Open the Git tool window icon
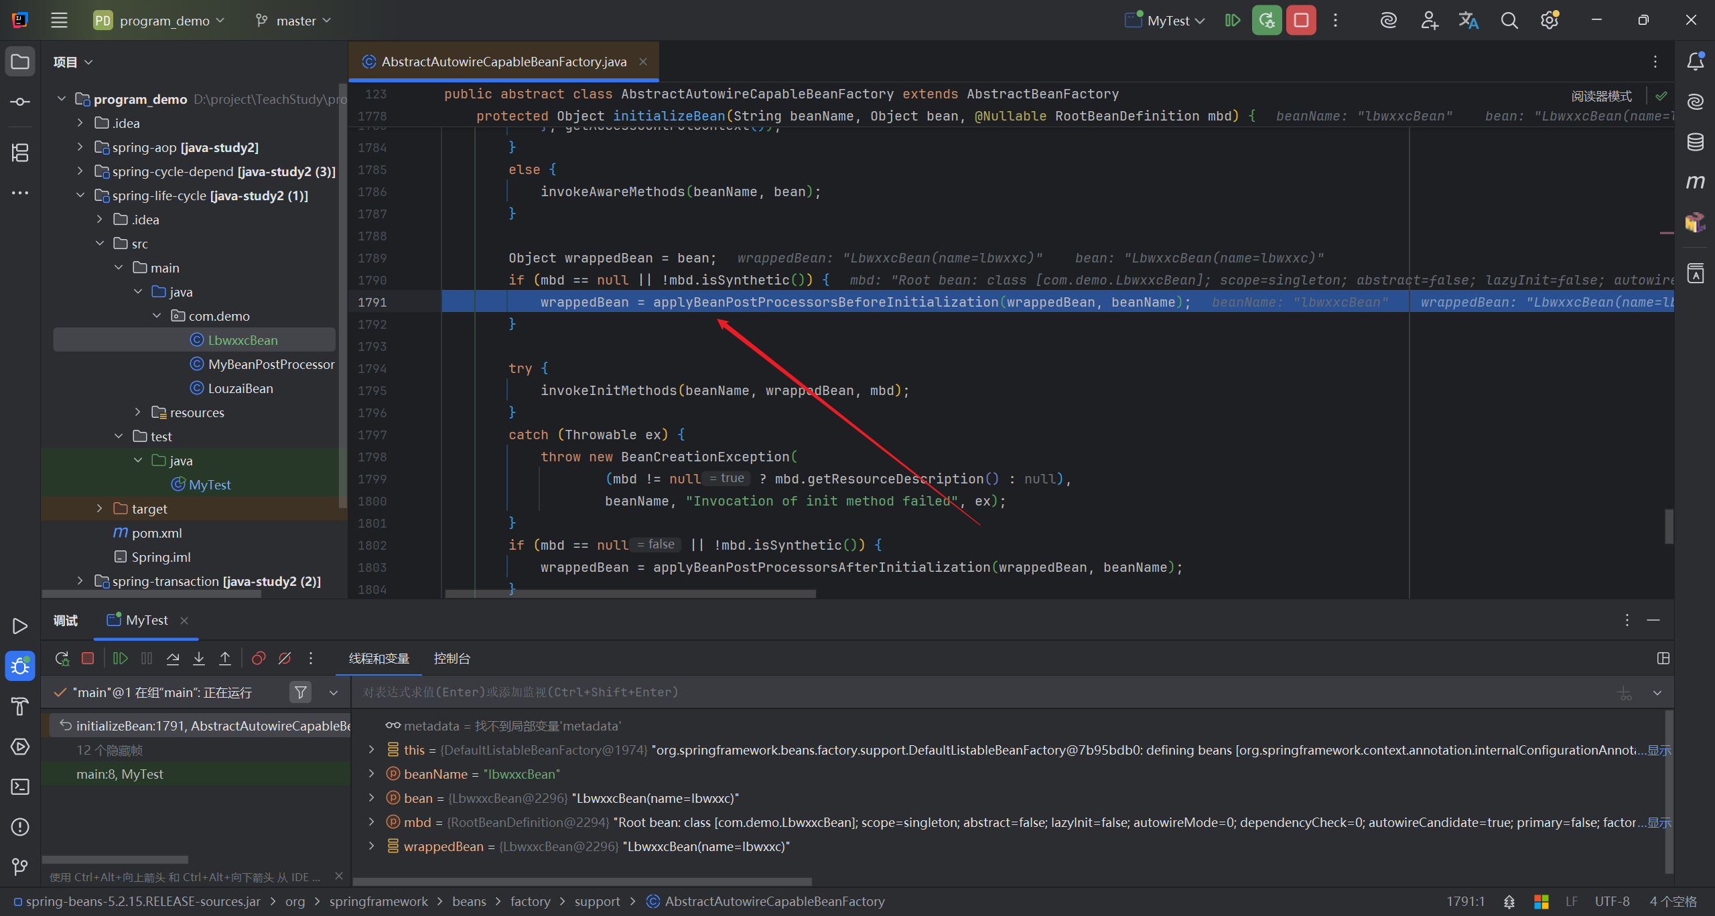The width and height of the screenshot is (1715, 916). [20, 867]
